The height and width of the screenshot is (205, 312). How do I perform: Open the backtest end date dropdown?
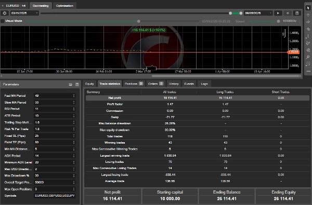pos(270,13)
